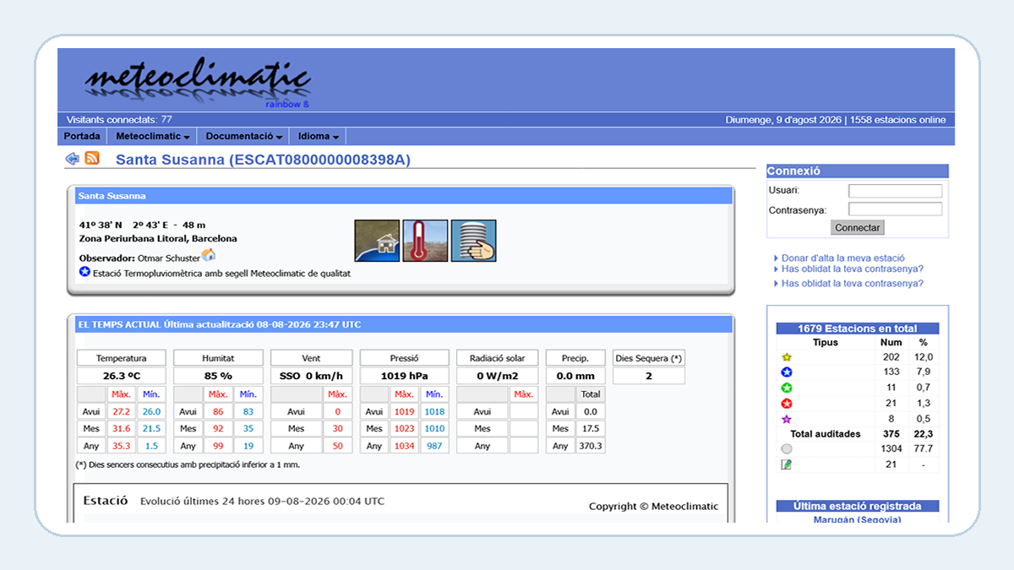This screenshot has width=1014, height=570.
Task: Expand the Meteoclimatic dropdown menu
Action: pyautogui.click(x=151, y=136)
